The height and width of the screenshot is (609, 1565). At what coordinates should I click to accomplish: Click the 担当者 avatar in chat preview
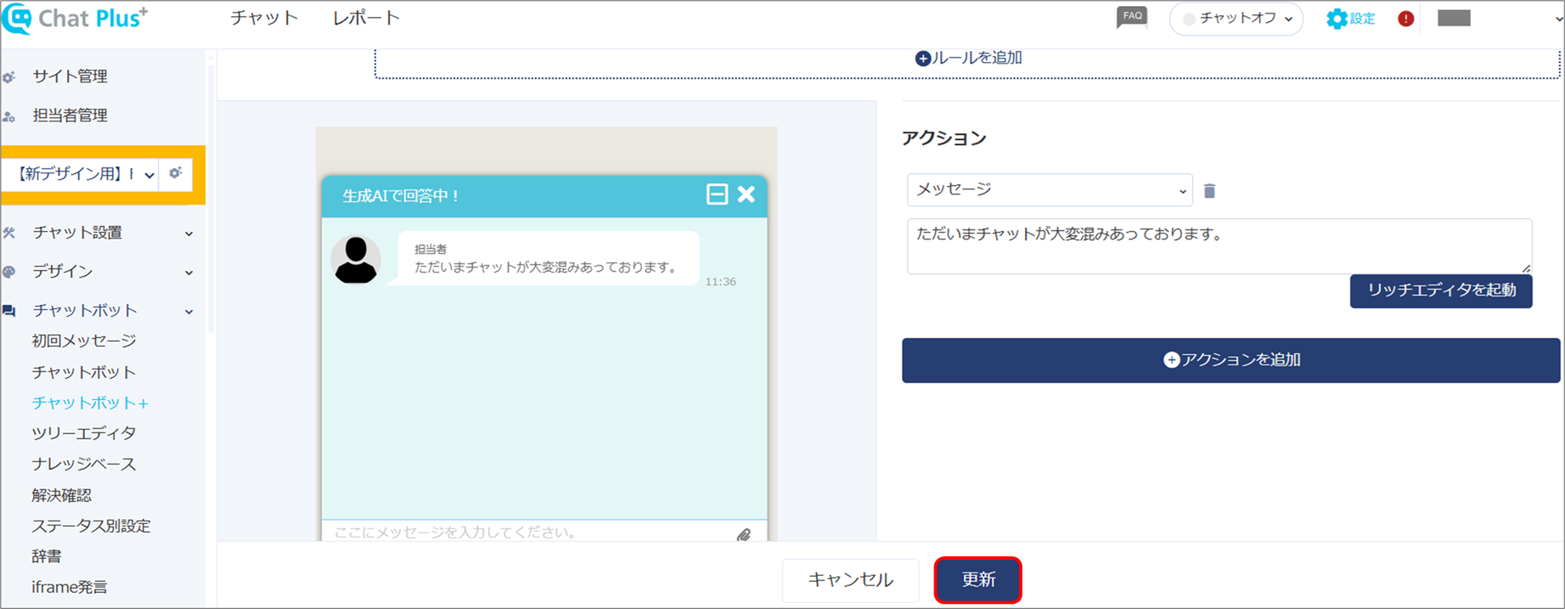point(356,259)
